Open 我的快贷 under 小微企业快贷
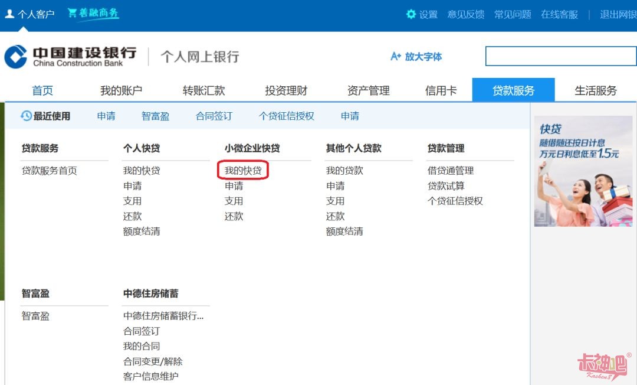This screenshot has width=637, height=385. tap(242, 170)
